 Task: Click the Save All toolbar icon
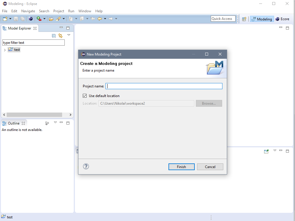[22, 19]
